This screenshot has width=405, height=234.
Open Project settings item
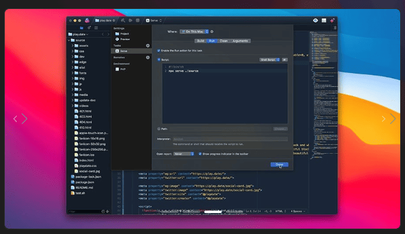(122, 34)
